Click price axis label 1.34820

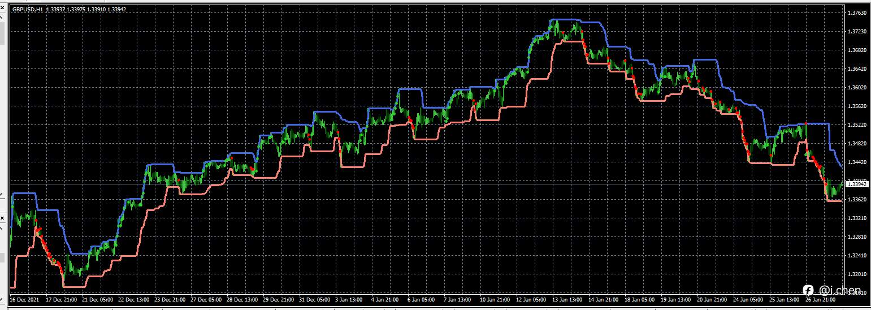pos(857,143)
